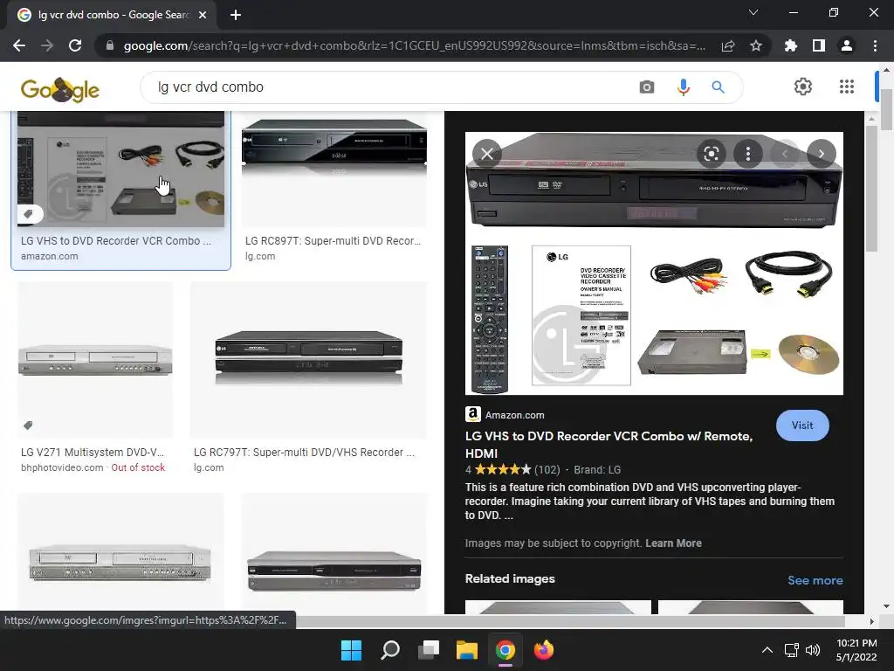The height and width of the screenshot is (671, 894).
Task: Select the LG RC797T image result
Action: 308,359
